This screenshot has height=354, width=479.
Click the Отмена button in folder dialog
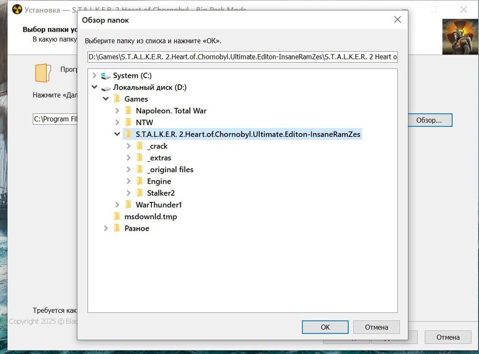(376, 327)
